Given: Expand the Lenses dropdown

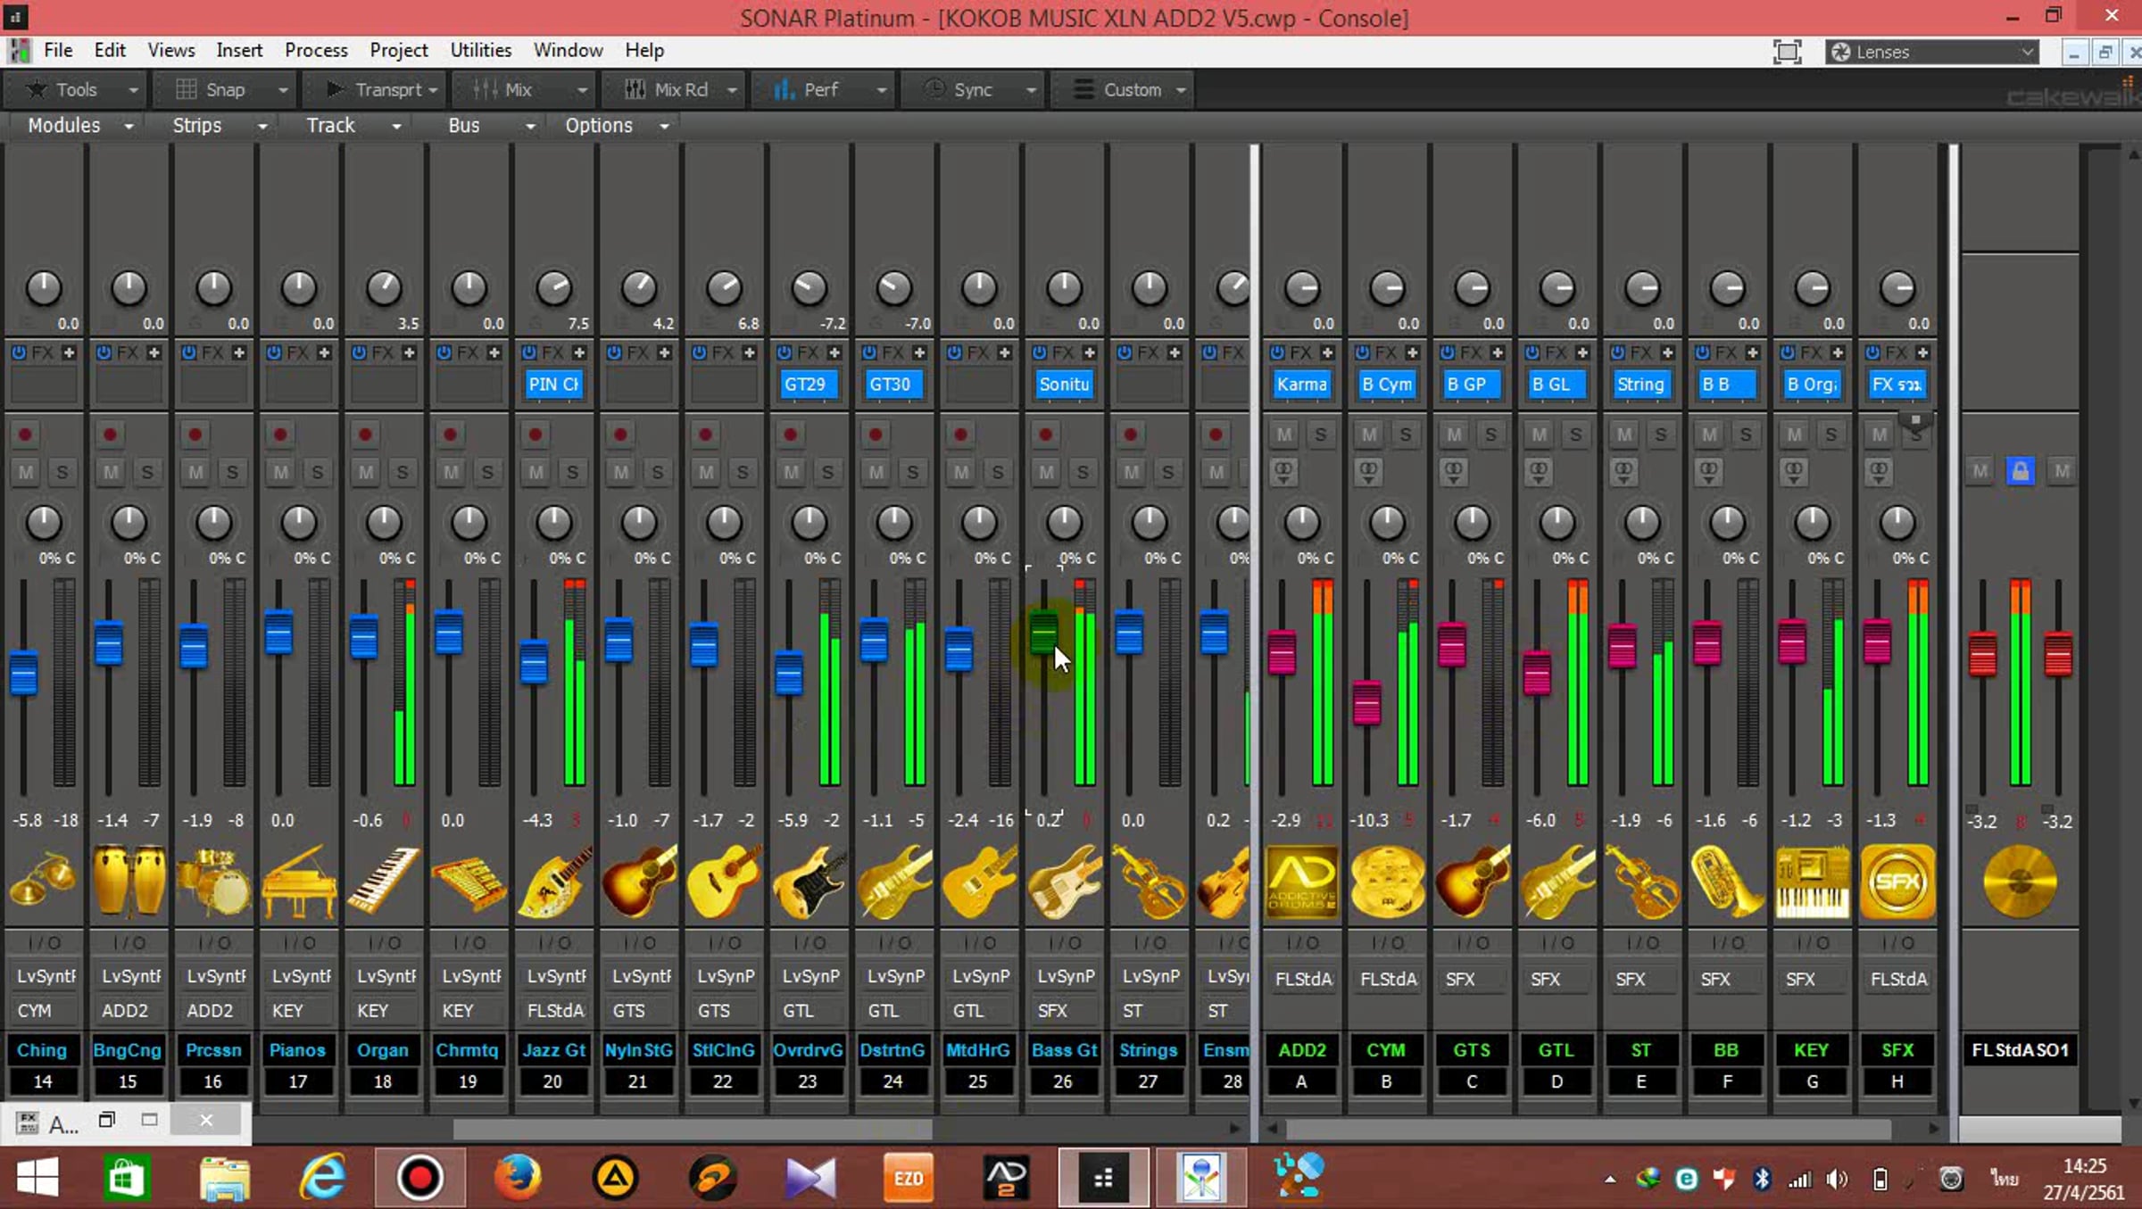Looking at the screenshot, I should click(x=2027, y=52).
